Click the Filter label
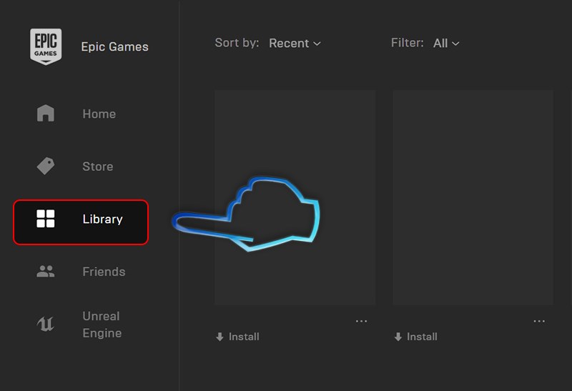Screen dimensions: 572x391 click(407, 43)
